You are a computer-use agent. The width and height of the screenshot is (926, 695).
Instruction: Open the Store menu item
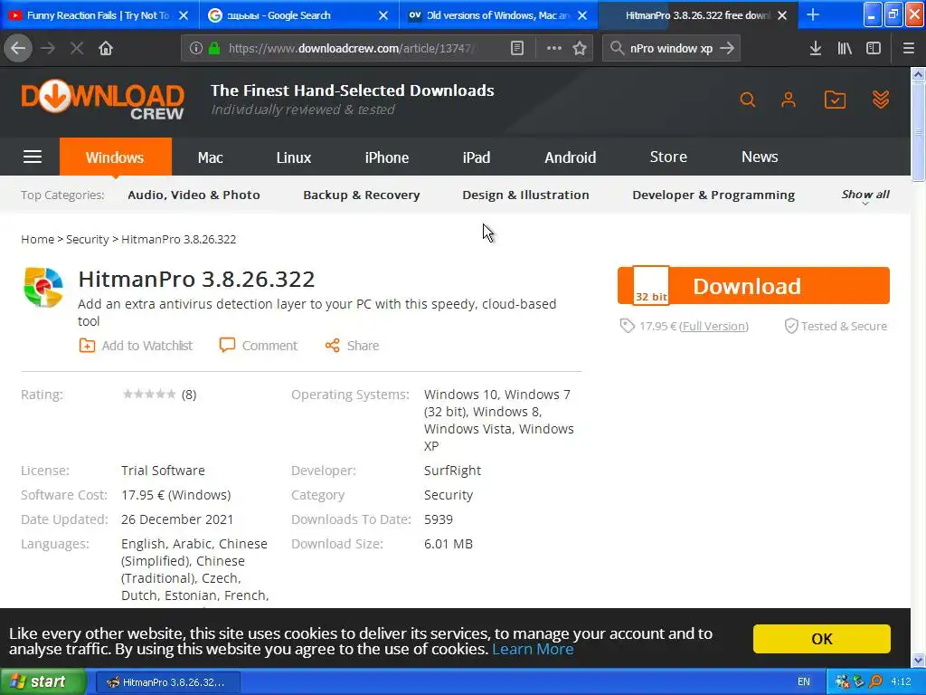pos(668,157)
